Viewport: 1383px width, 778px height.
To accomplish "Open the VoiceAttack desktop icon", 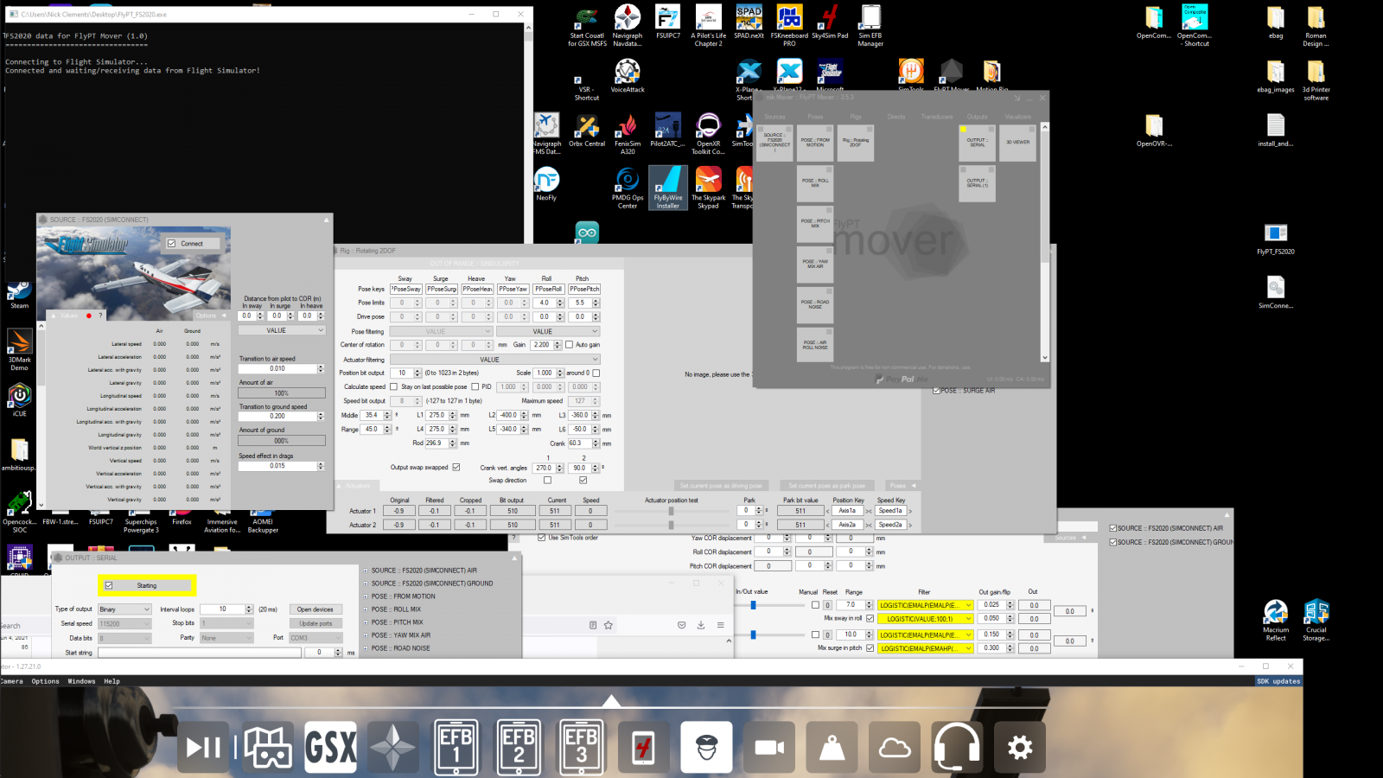I will point(628,77).
